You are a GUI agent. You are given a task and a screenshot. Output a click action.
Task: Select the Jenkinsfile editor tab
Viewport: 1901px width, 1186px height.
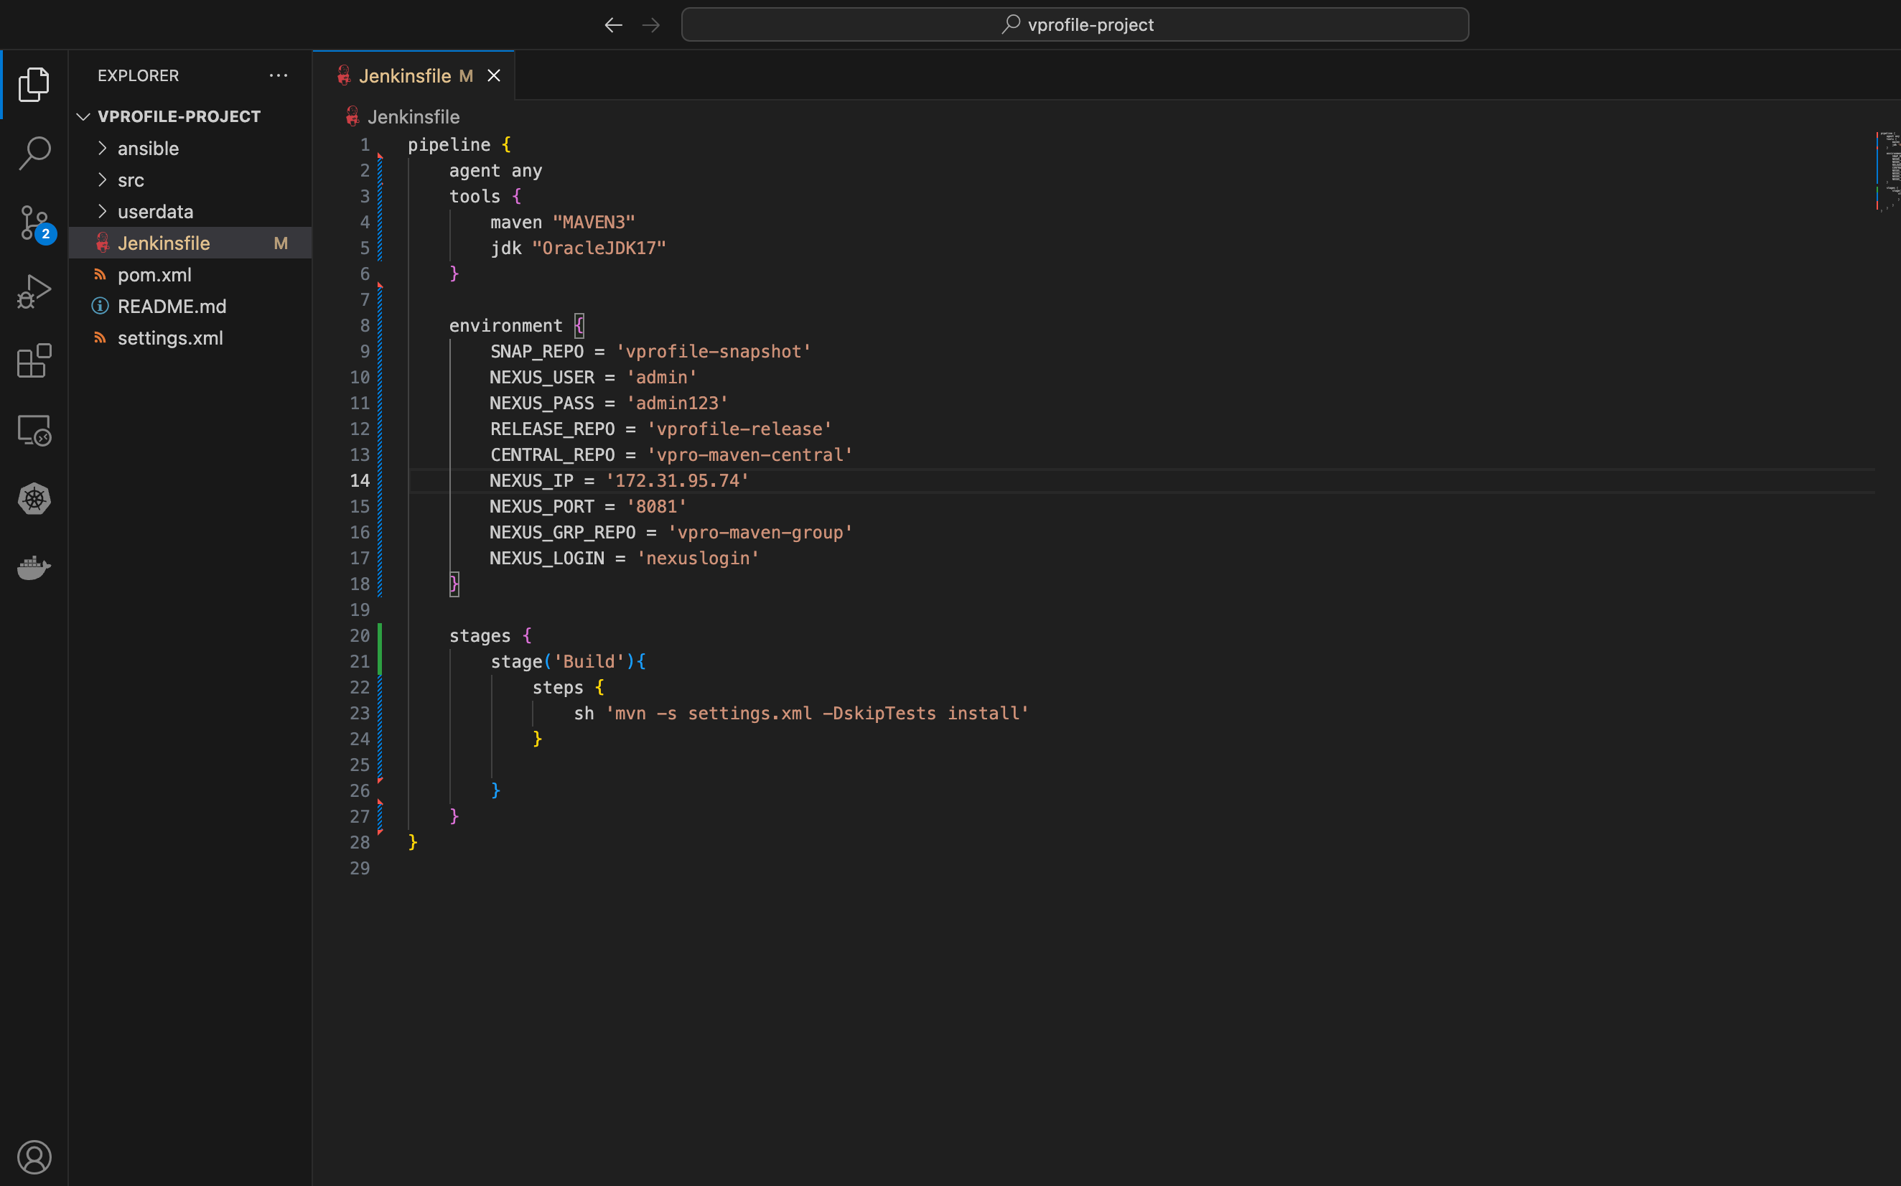point(404,75)
